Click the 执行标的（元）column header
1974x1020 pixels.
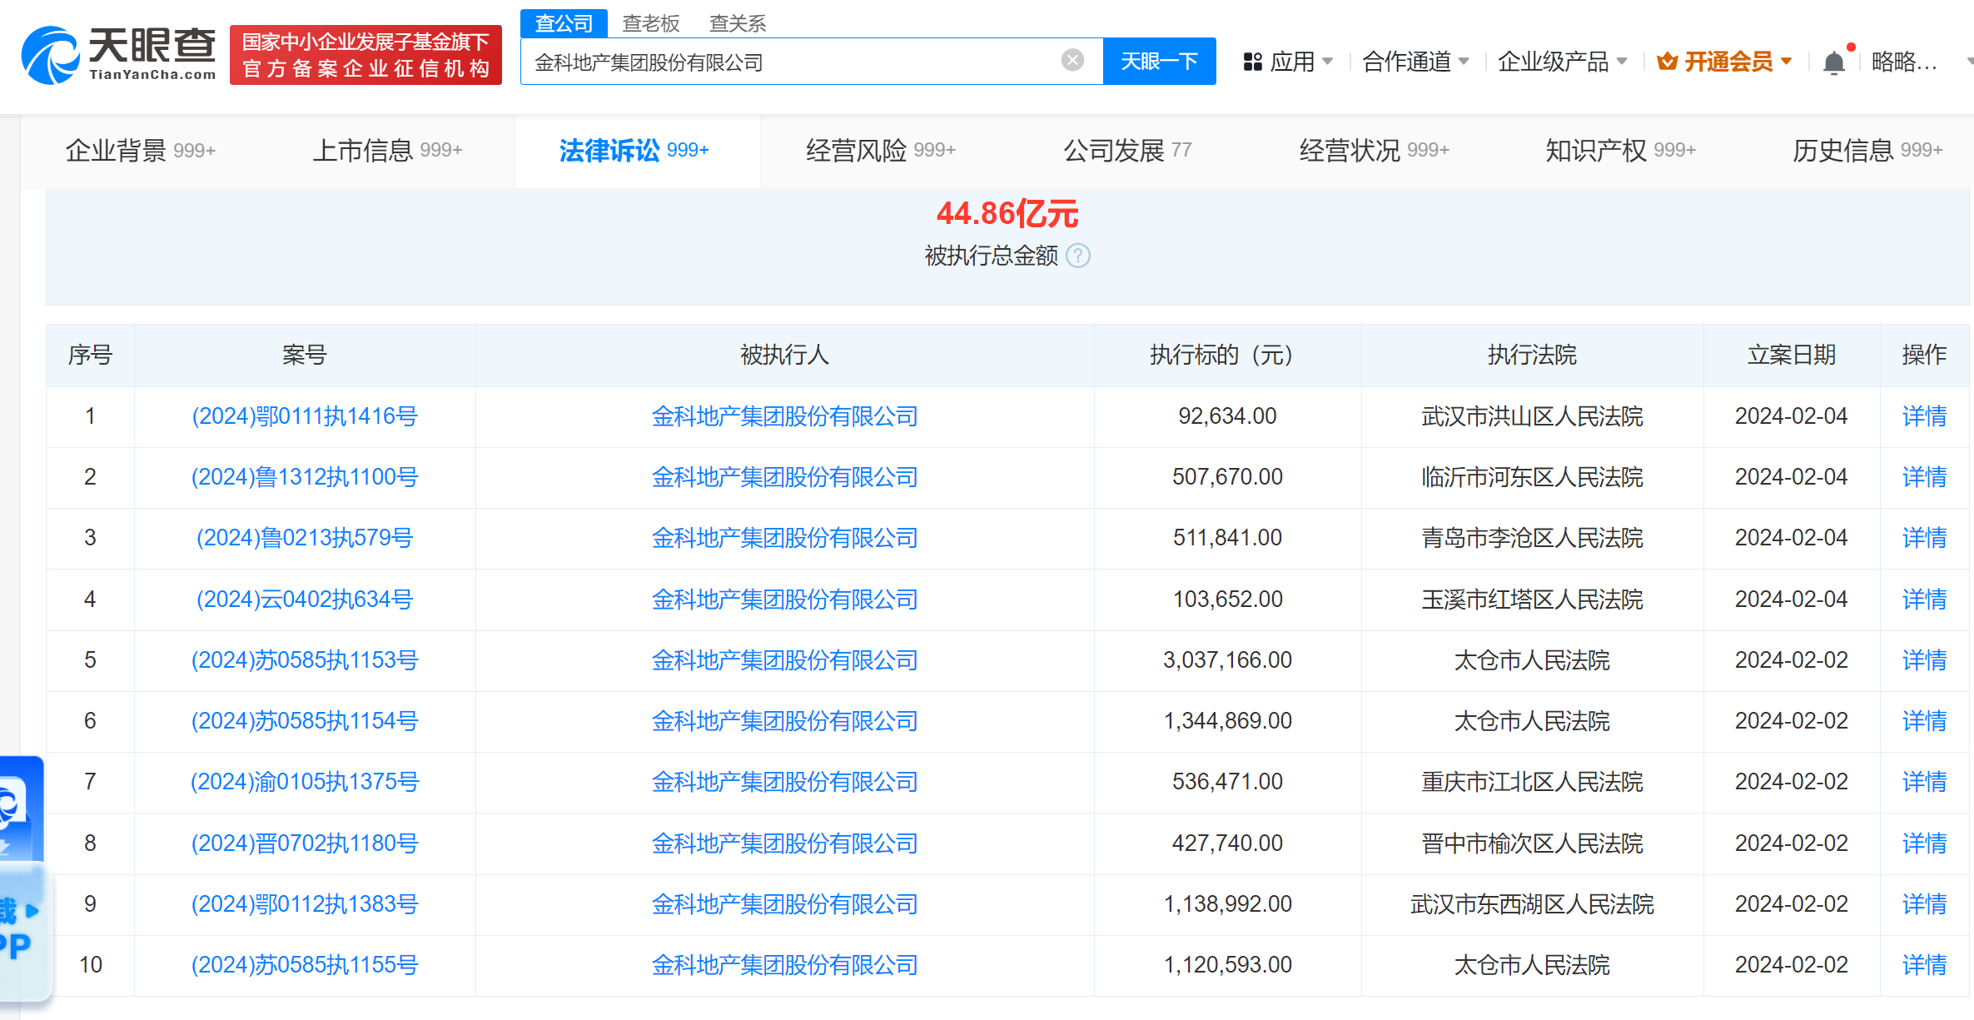1227,356
